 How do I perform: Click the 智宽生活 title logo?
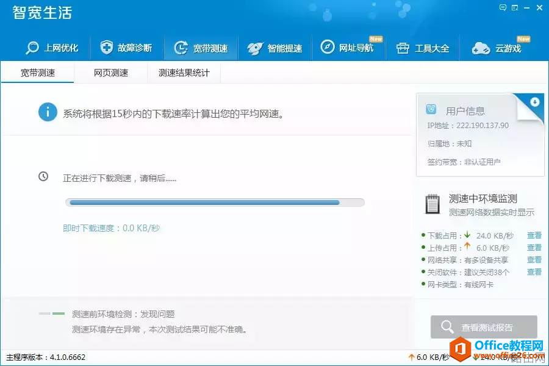[42, 13]
